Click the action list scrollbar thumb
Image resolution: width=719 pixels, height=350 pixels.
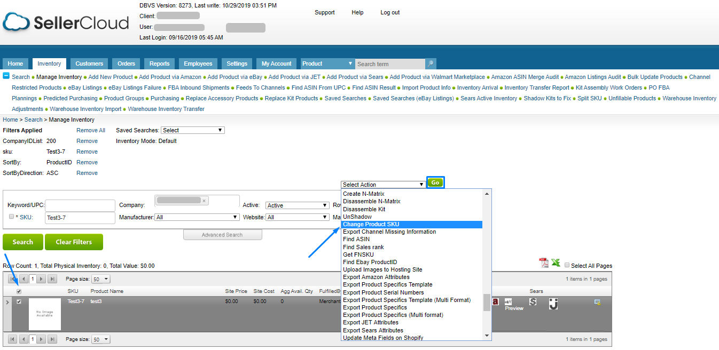point(487,302)
